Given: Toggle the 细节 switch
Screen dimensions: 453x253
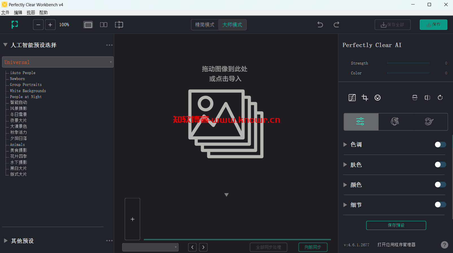Looking at the screenshot, I should pyautogui.click(x=440, y=205).
